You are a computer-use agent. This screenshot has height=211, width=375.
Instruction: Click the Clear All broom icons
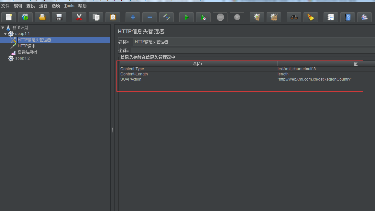[274, 17]
